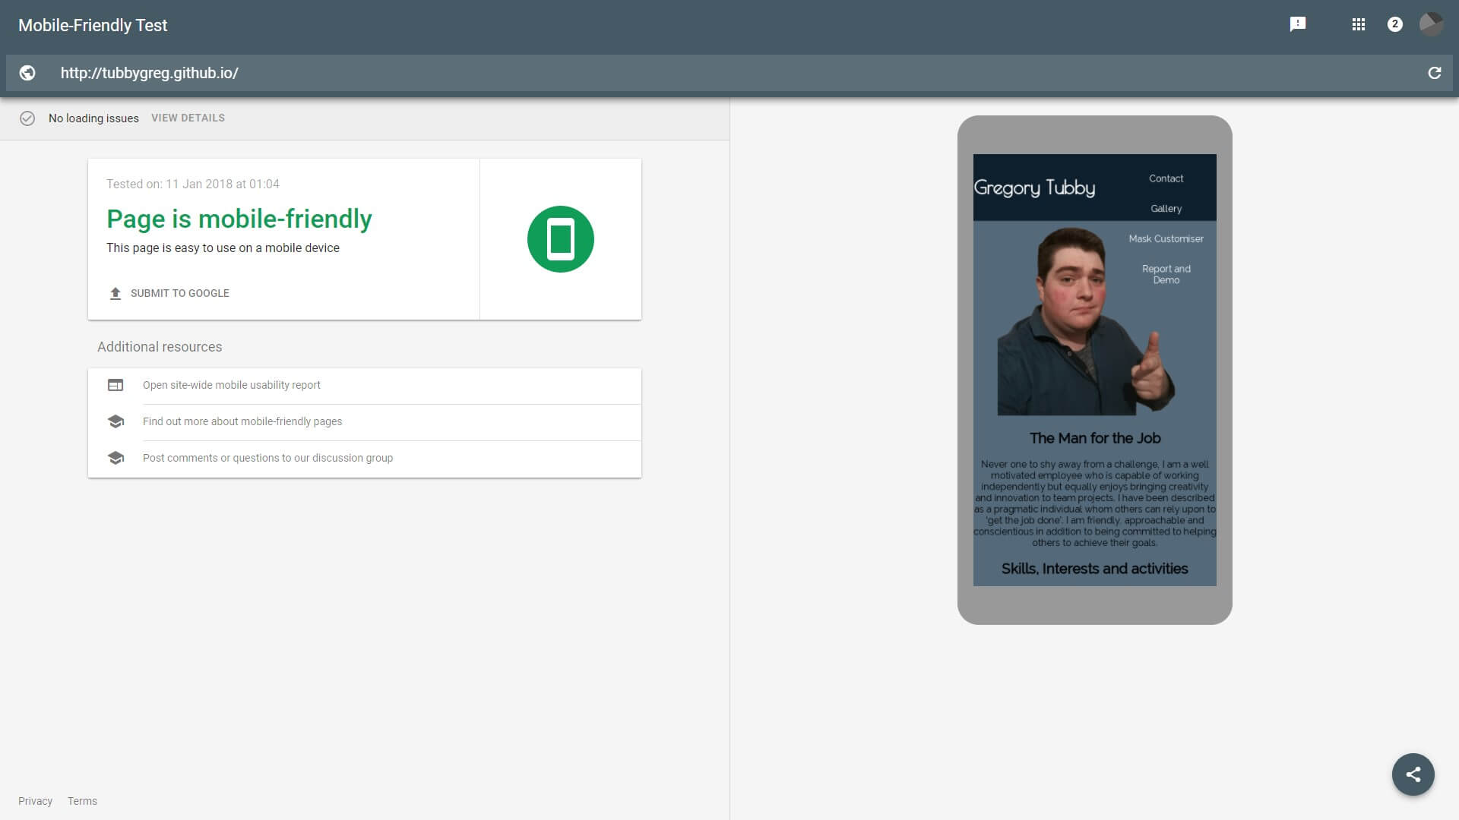The height and width of the screenshot is (820, 1459).
Task: Click Gallery in the phone preview
Action: point(1166,209)
